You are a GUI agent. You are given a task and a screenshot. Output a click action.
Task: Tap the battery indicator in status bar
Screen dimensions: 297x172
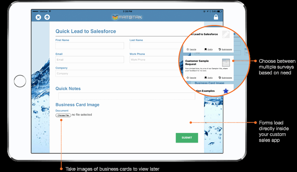[x=219, y=11]
